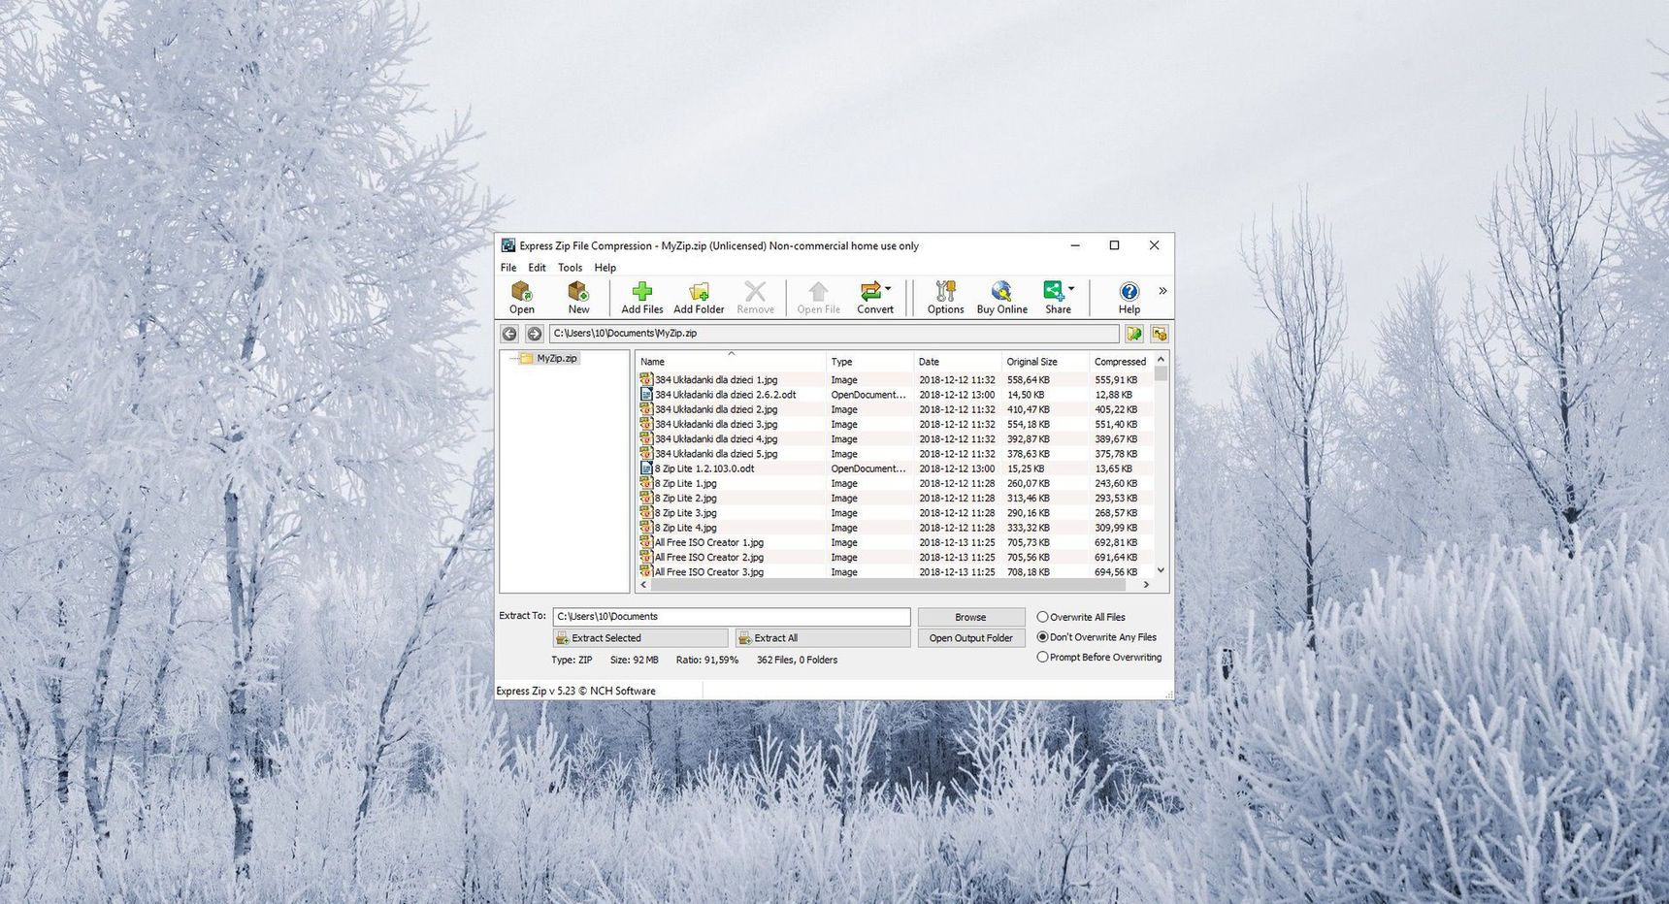Image resolution: width=1669 pixels, height=904 pixels.
Task: Select file 8 Zip Lite 4.jpg
Action: 686,528
